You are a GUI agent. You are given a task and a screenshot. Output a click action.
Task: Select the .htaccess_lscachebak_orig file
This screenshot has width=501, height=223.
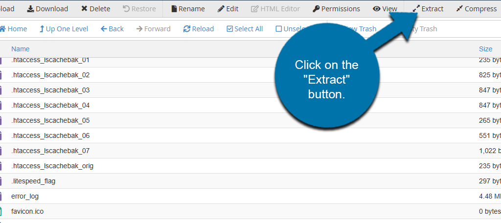tap(52, 166)
